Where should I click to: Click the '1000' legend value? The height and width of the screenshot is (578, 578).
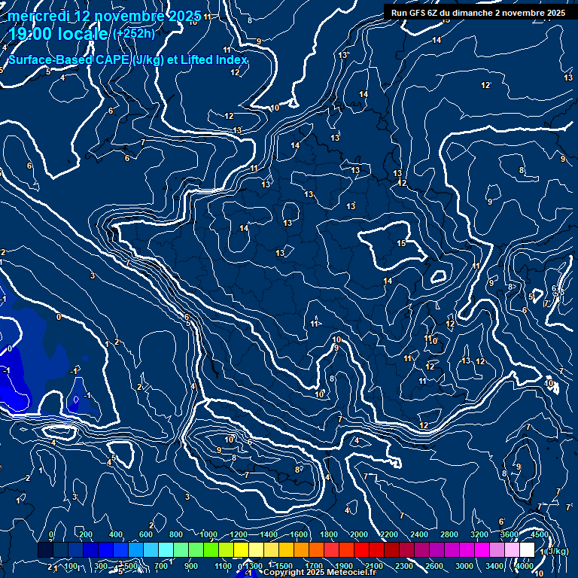(208, 534)
